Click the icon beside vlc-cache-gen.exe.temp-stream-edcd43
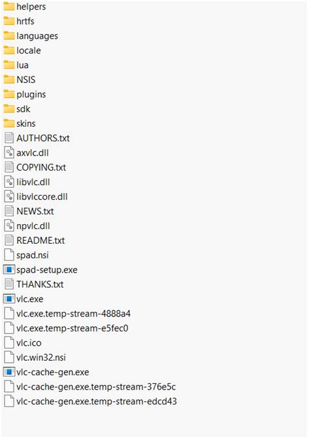The width and height of the screenshot is (310, 438). tap(9, 401)
